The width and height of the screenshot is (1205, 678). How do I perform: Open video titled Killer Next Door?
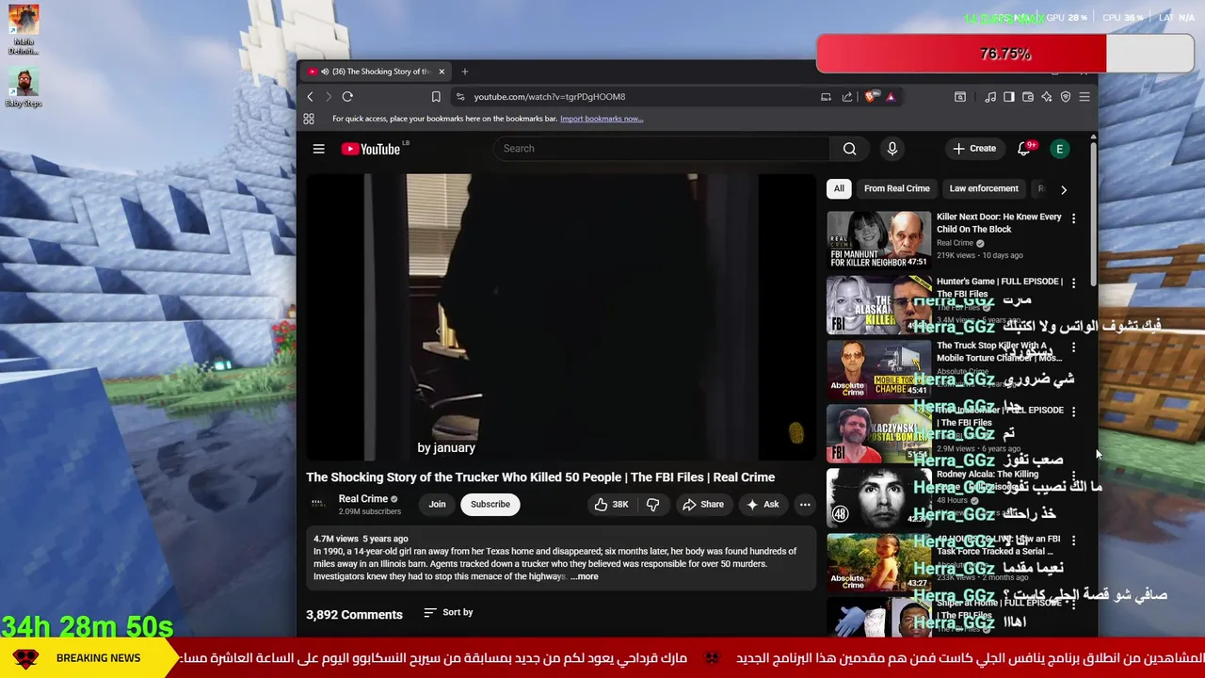coord(999,223)
